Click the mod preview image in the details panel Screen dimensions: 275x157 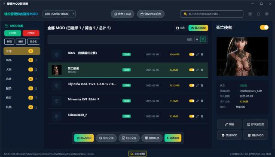click(x=242, y=56)
